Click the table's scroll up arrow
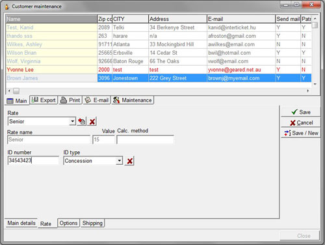The width and height of the screenshot is (325, 245). click(315, 19)
